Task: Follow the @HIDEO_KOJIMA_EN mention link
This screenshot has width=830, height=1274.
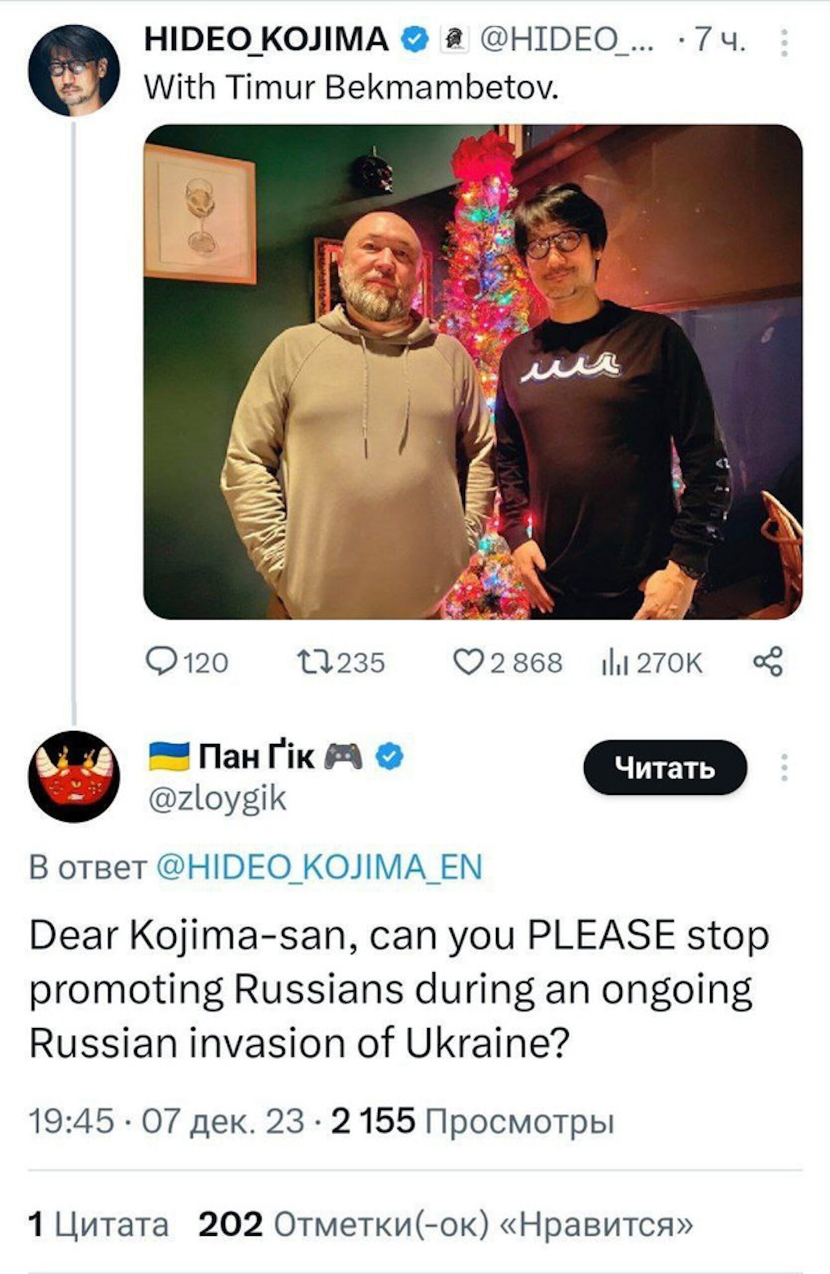Action: tap(319, 867)
